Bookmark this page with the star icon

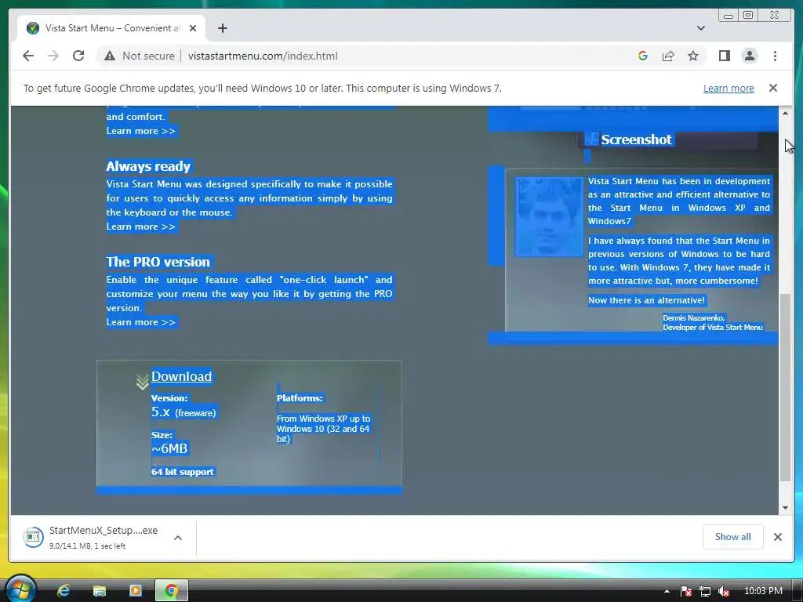coord(693,56)
